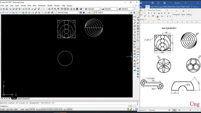
Task: Toggle OTRACK in status bar
Action: pos(51,110)
